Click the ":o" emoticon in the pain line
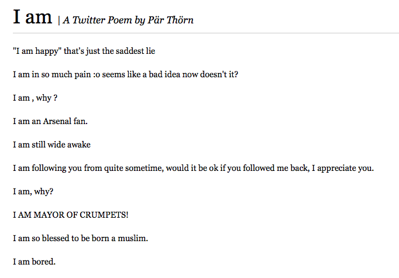This screenshot has width=399, height=278. pyautogui.click(x=97, y=74)
